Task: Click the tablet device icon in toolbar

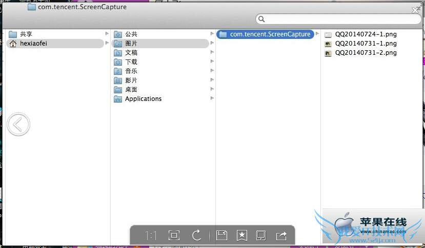Action: click(x=261, y=235)
